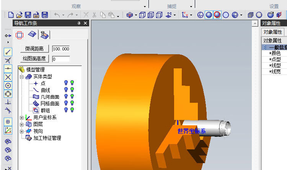This screenshot has height=170, width=287.
Task: Select the 对象属性 tab
Action: click(x=272, y=32)
